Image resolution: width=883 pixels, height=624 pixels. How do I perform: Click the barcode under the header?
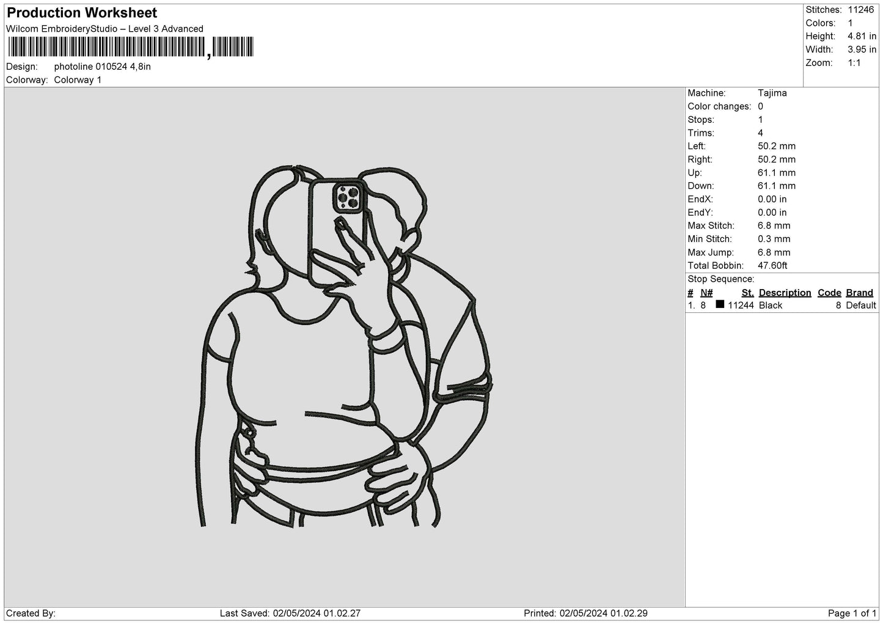point(130,47)
